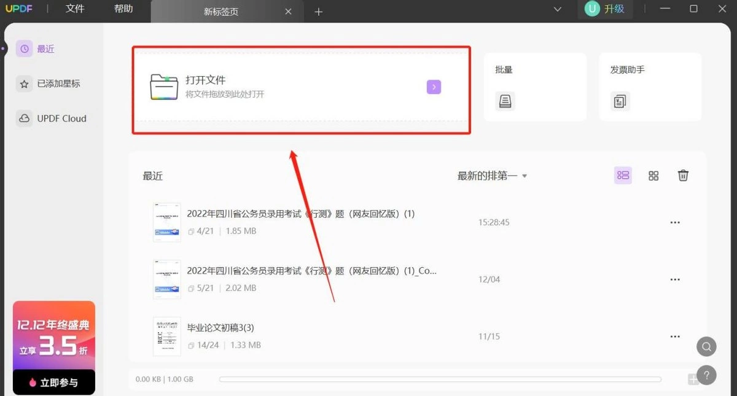Click the 1.85 MB file size
This screenshot has height=396, width=737.
point(241,231)
